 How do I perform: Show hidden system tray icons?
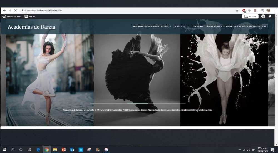240,150
